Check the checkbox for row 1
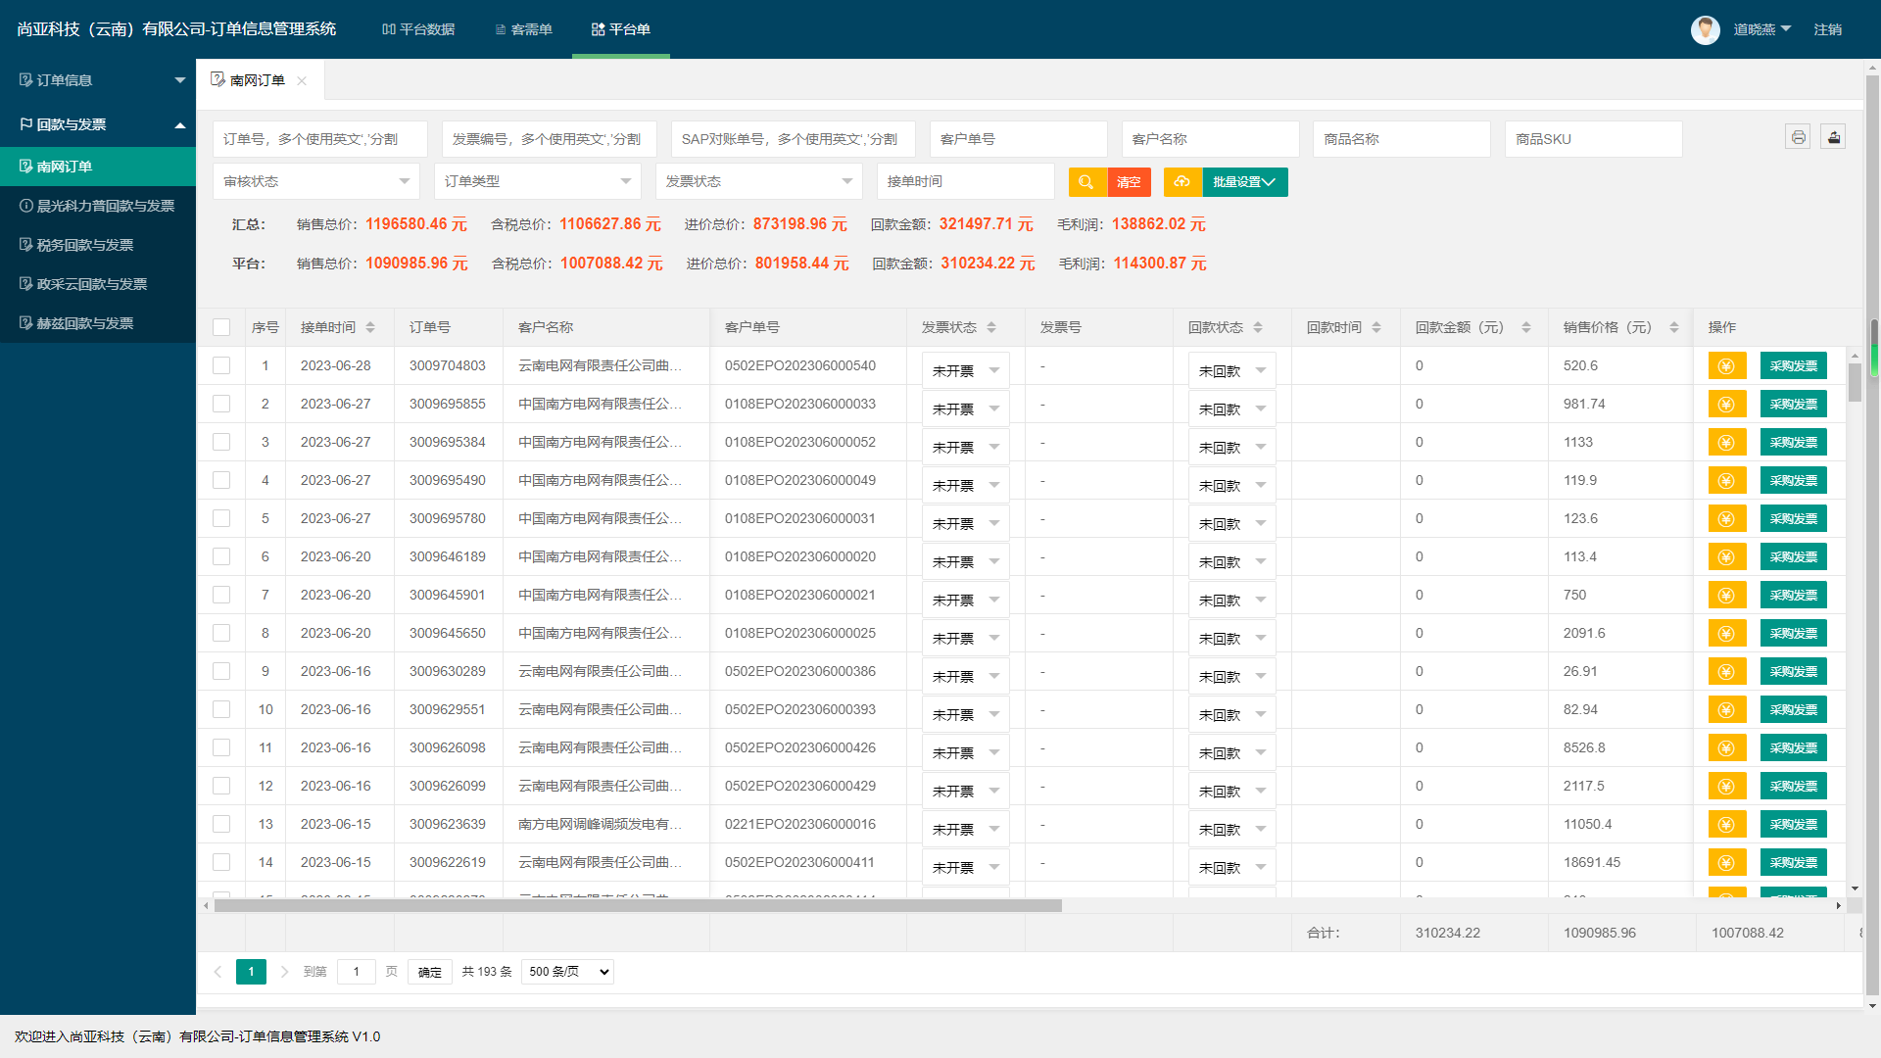1881x1058 pixels. (x=221, y=365)
